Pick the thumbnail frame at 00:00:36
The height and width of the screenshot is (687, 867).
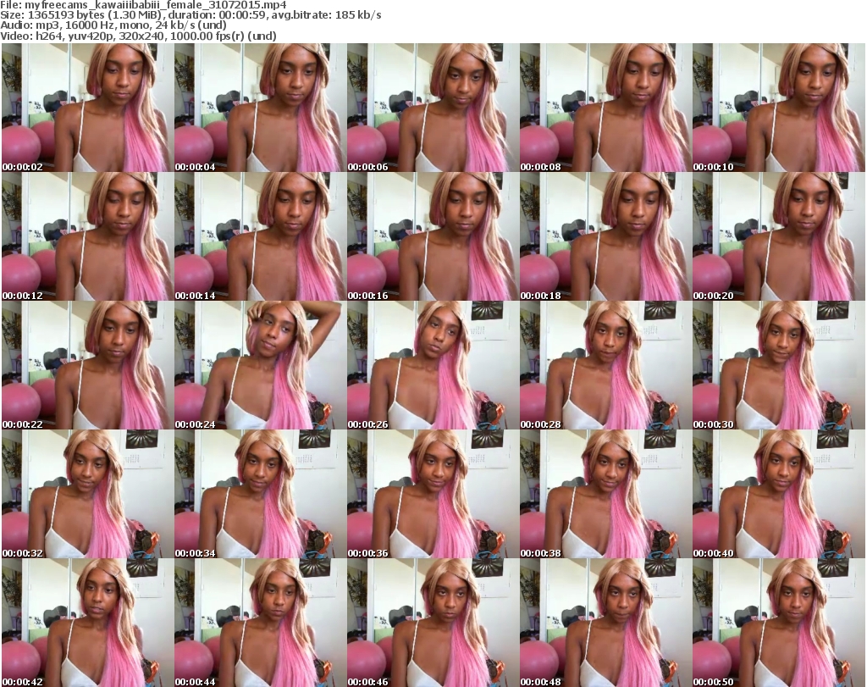pyautogui.click(x=433, y=495)
